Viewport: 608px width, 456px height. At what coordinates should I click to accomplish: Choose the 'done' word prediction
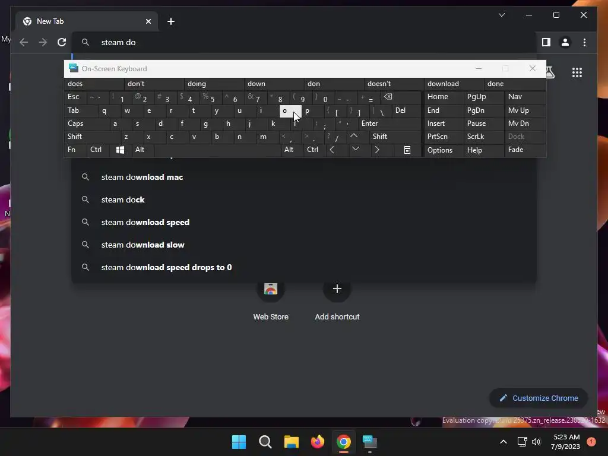[515, 84]
